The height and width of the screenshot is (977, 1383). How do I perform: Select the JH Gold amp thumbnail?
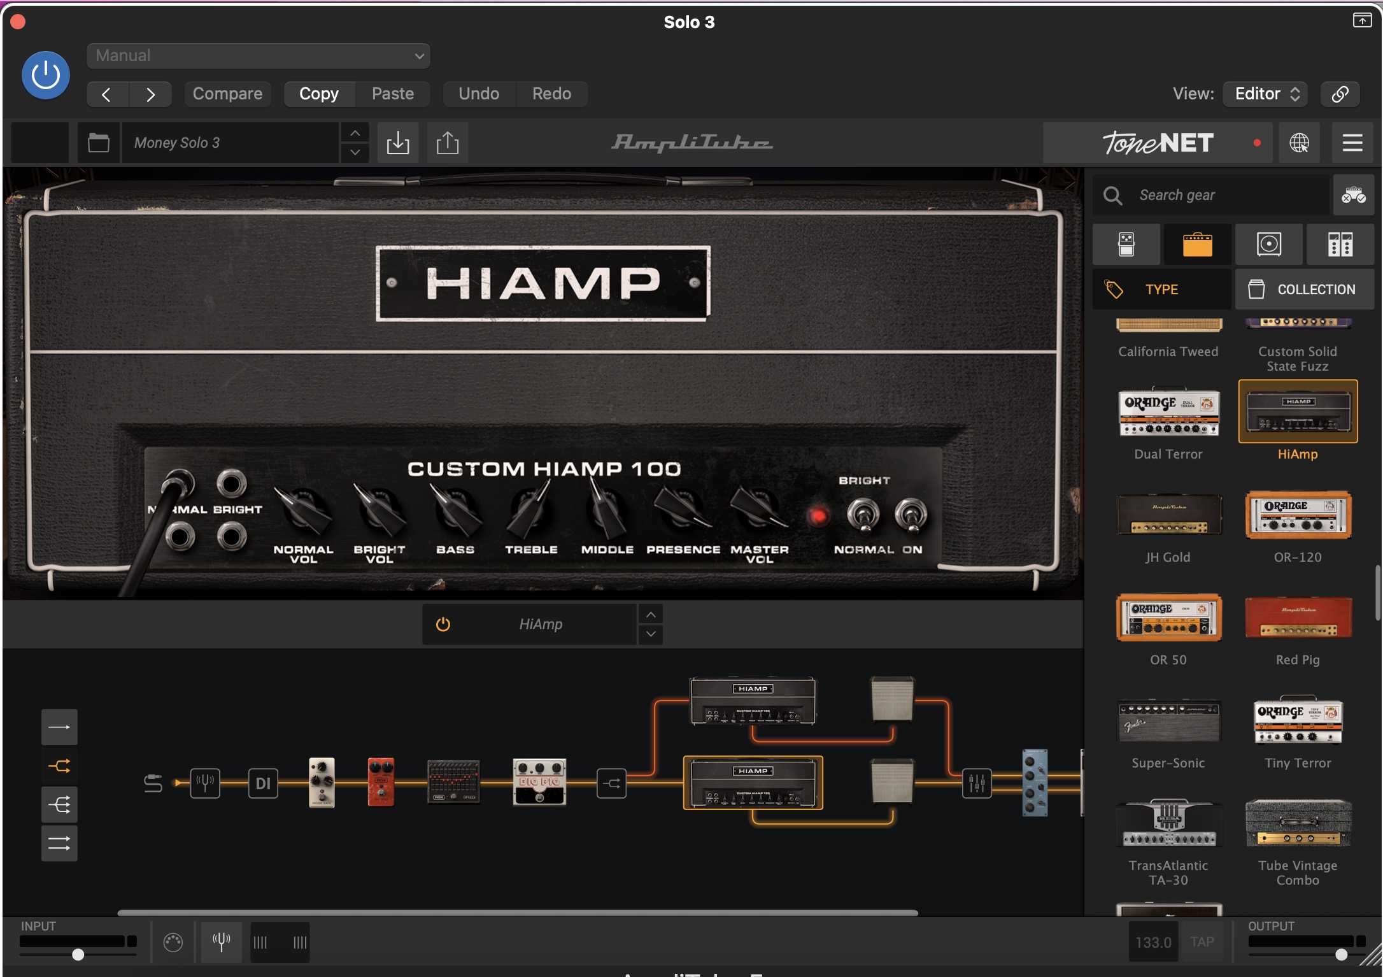[x=1168, y=515]
